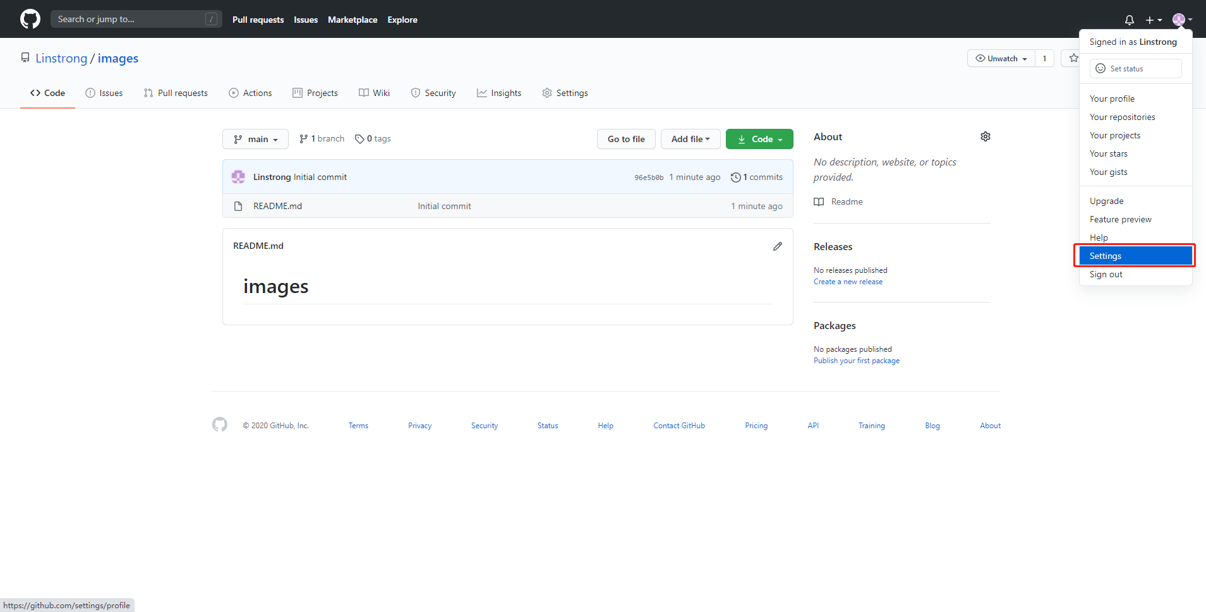This screenshot has height=612, width=1206.
Task: Click the GitHub octocat logo in header
Action: pos(30,19)
